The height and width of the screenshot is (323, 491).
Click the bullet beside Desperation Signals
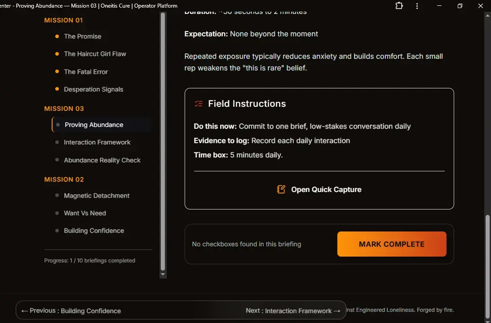point(57,89)
